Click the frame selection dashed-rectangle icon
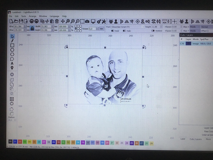 coord(82,21)
